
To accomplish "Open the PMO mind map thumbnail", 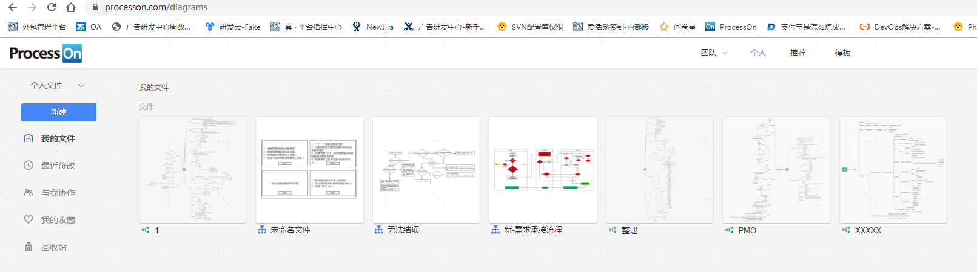I will pyautogui.click(x=776, y=170).
